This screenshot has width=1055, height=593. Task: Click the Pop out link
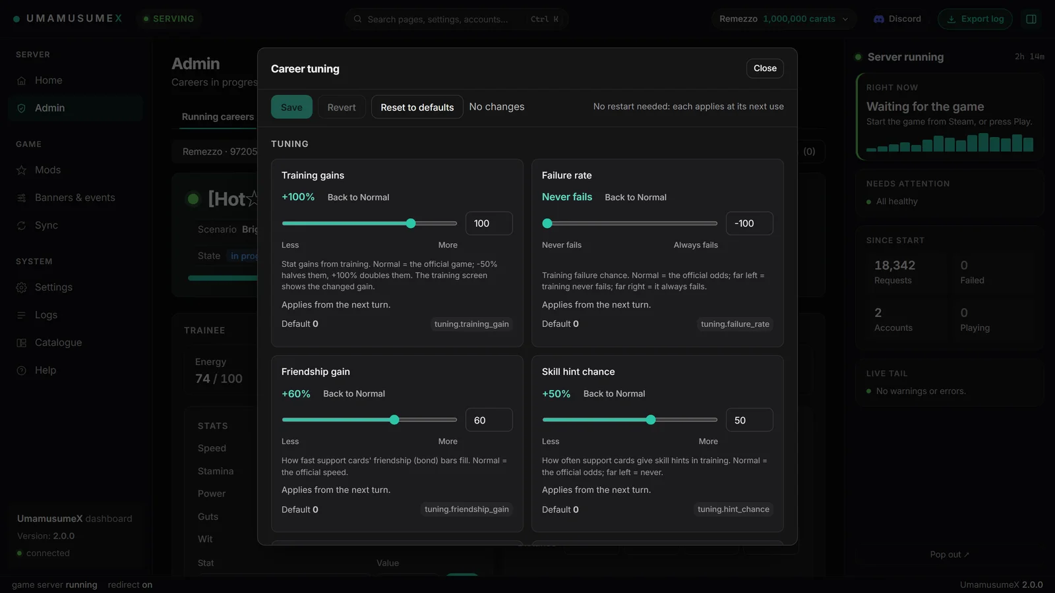(x=950, y=554)
